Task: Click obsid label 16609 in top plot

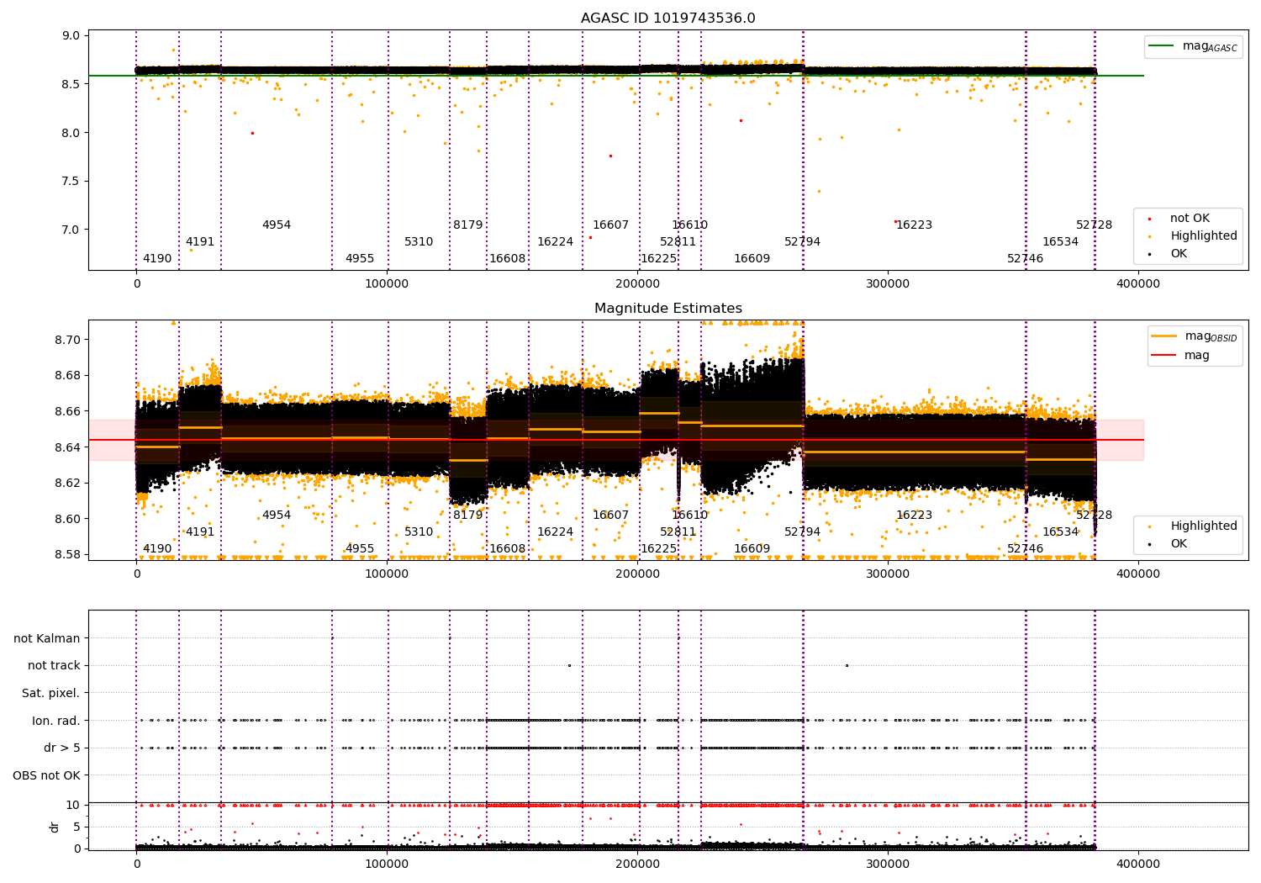Action: click(x=752, y=258)
